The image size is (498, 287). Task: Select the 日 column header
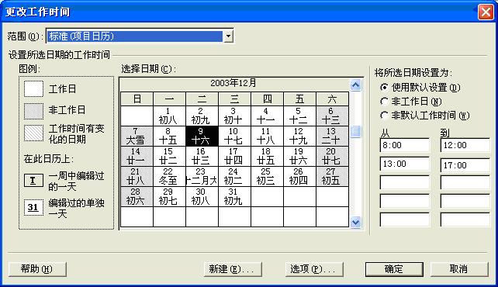[x=137, y=99]
